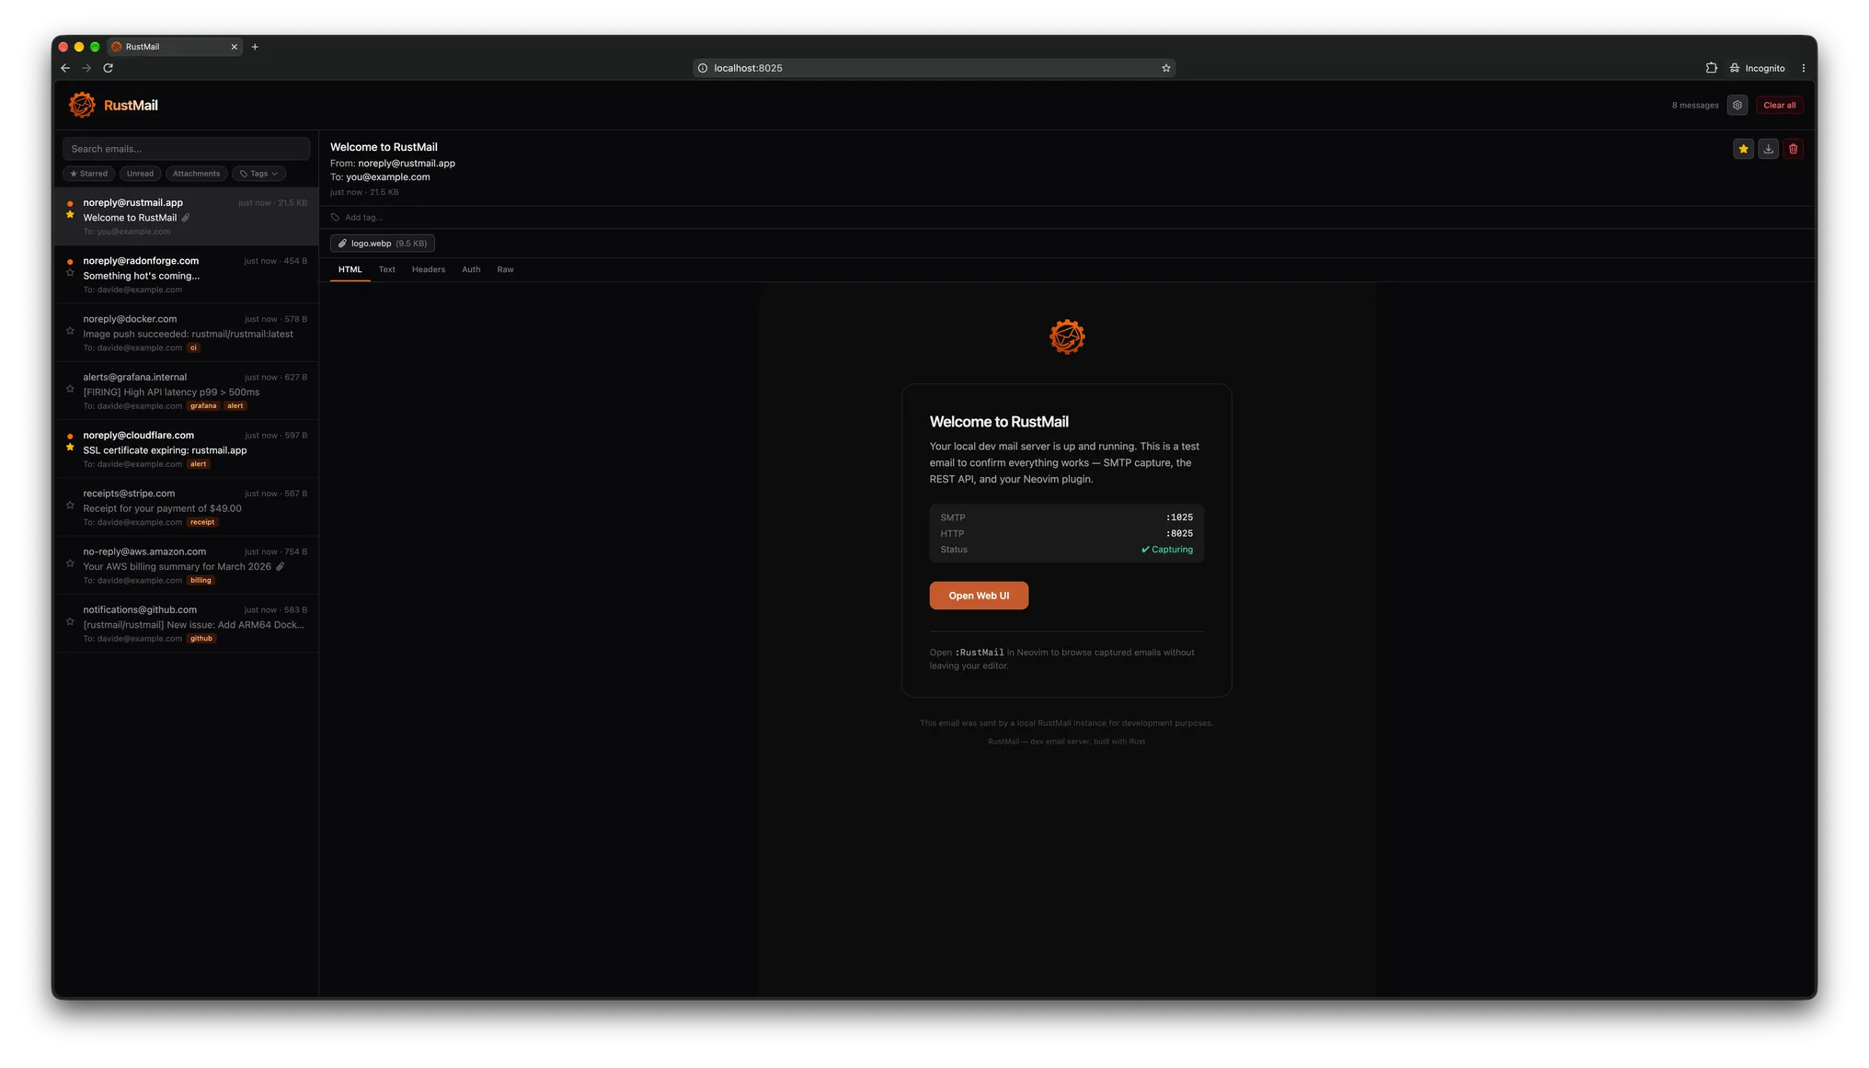This screenshot has height=1068, width=1869.
Task: Open a new browser tab with plus
Action: pyautogui.click(x=255, y=47)
